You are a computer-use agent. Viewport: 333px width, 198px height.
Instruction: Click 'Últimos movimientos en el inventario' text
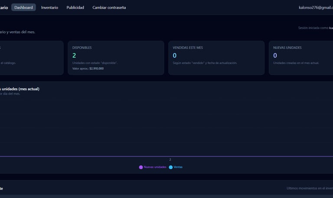tap(310, 188)
